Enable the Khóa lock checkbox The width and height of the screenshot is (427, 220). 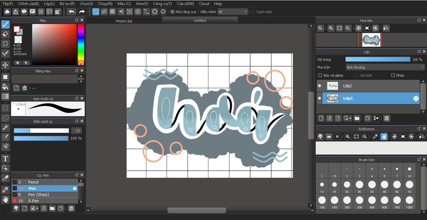click(393, 75)
